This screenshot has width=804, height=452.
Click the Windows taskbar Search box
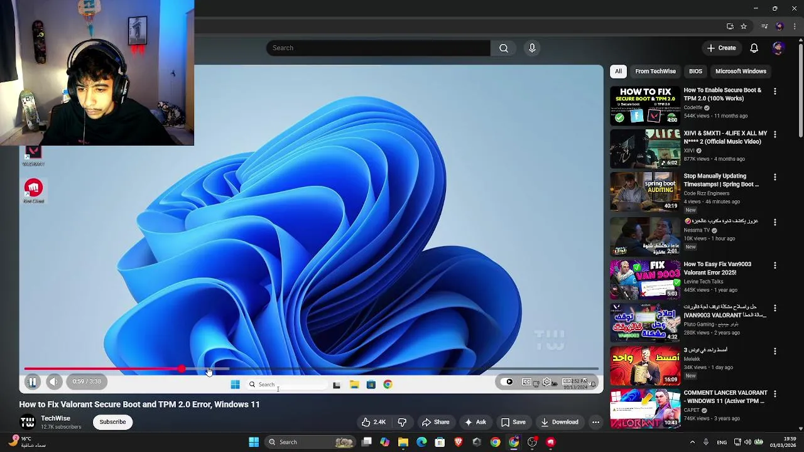pos(310,442)
